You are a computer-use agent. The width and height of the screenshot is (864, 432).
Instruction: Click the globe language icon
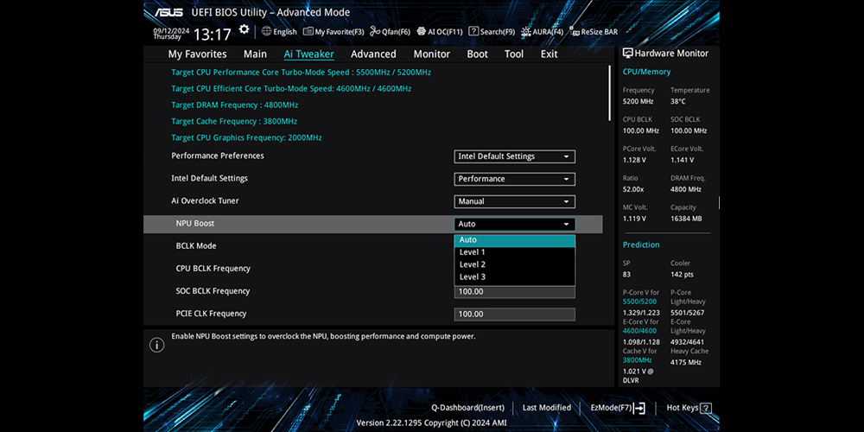coord(267,31)
